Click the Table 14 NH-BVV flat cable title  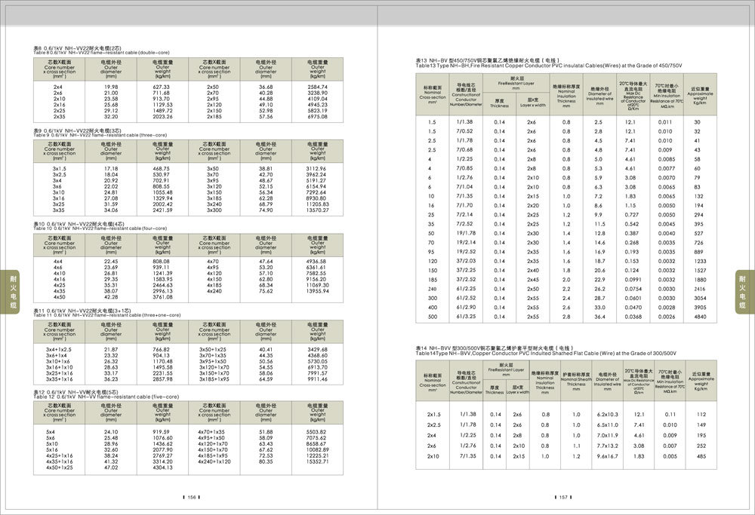click(546, 351)
